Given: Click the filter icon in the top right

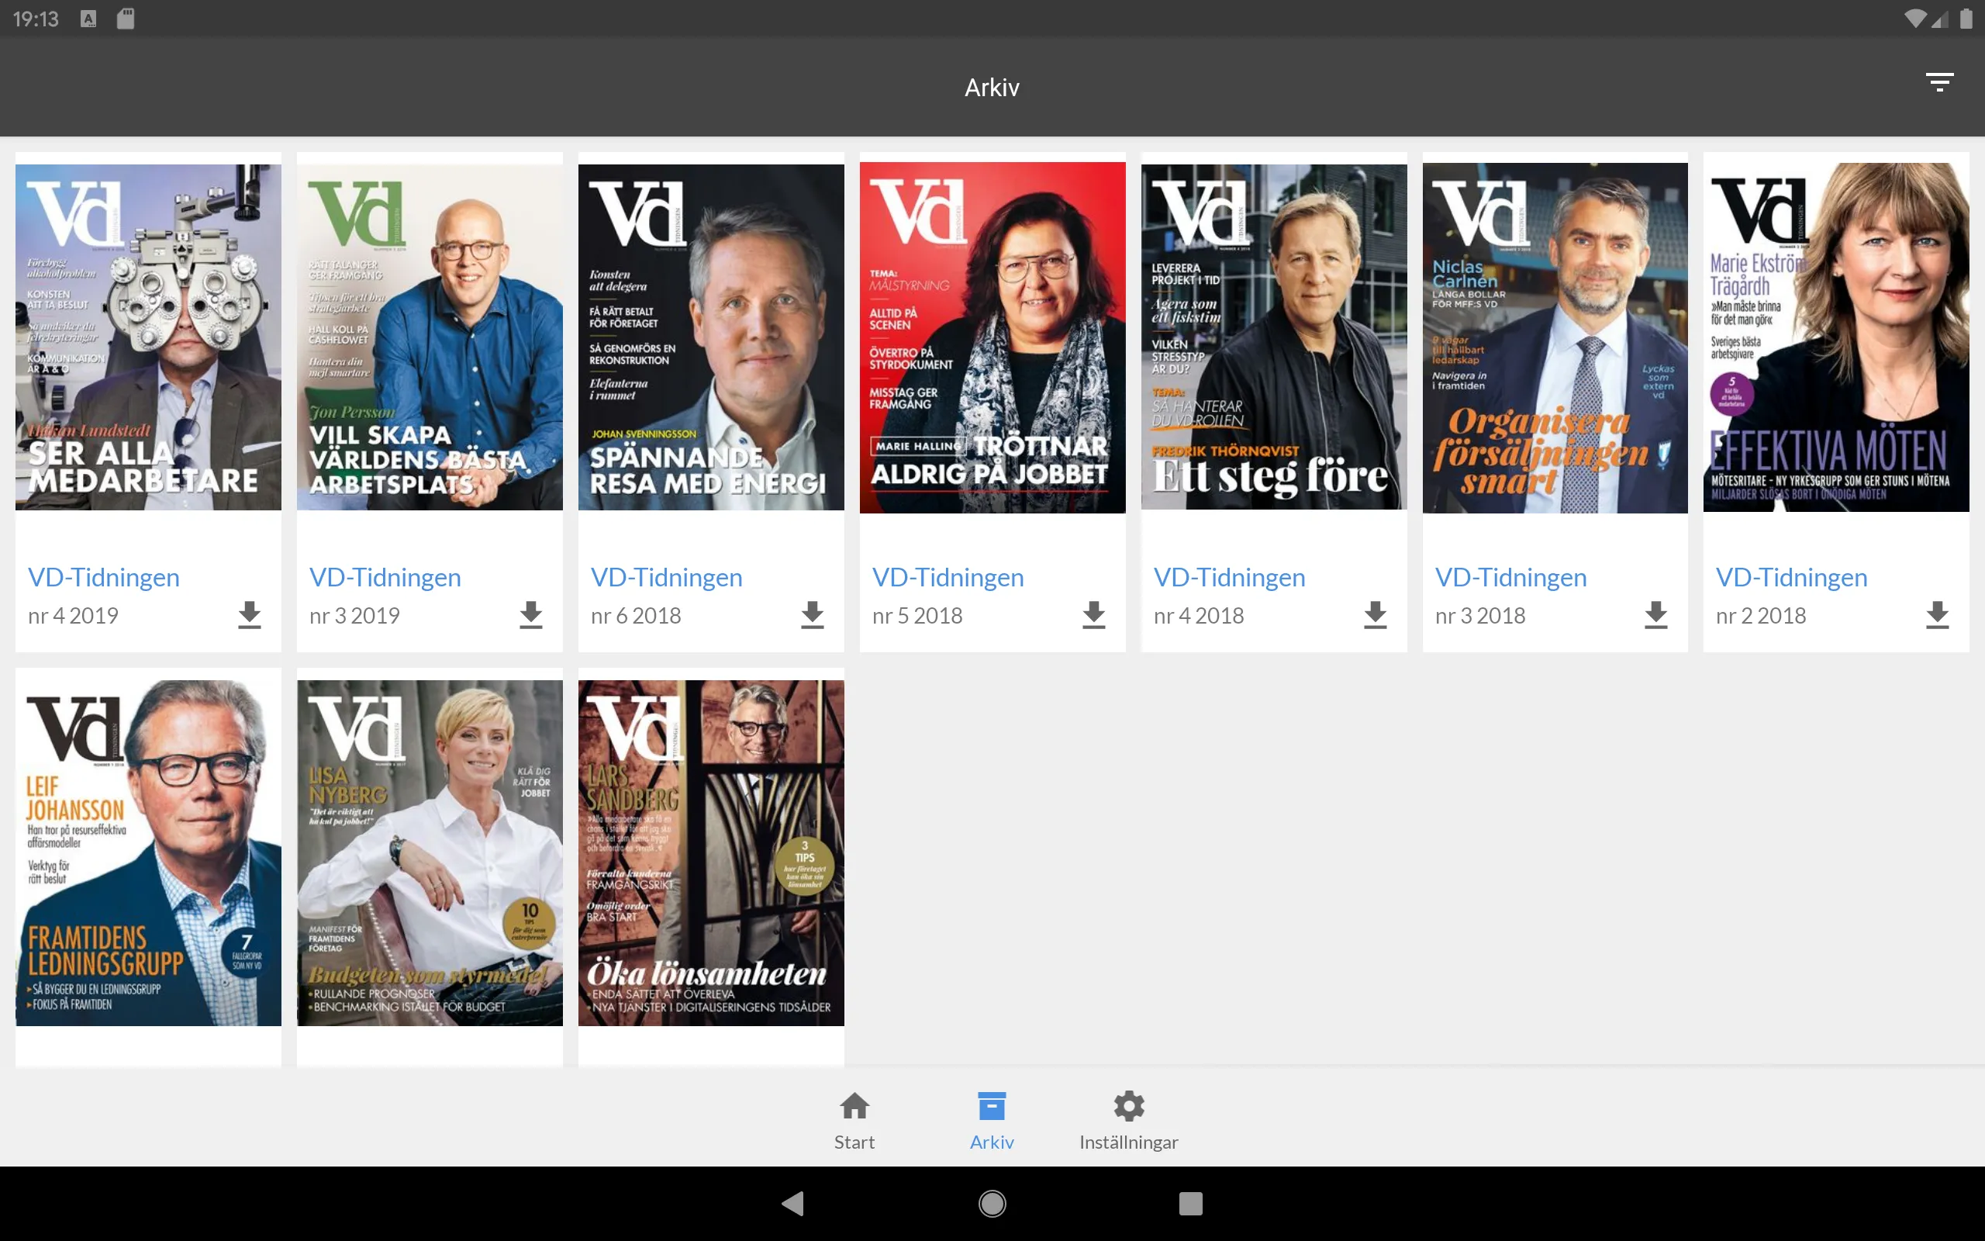Looking at the screenshot, I should tap(1939, 83).
